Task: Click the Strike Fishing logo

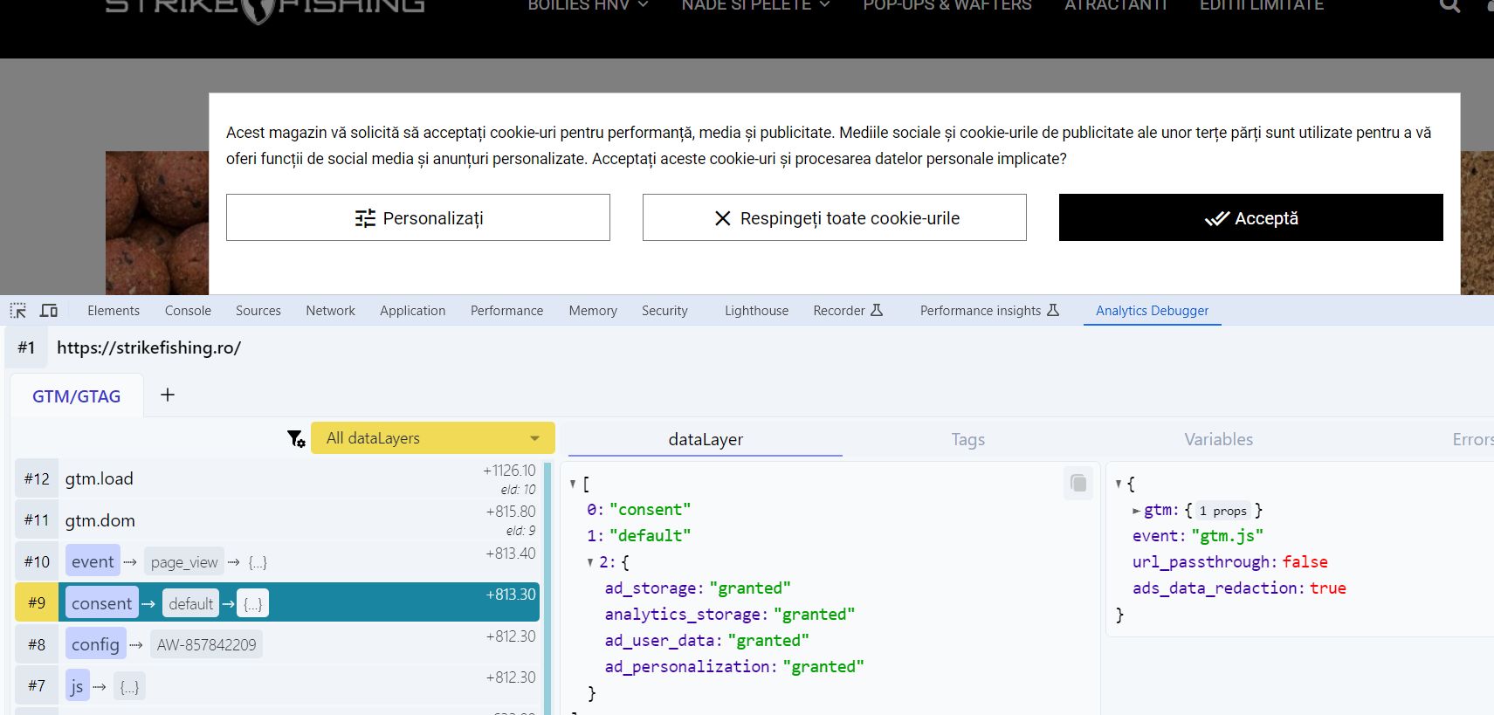Action: tap(265, 7)
